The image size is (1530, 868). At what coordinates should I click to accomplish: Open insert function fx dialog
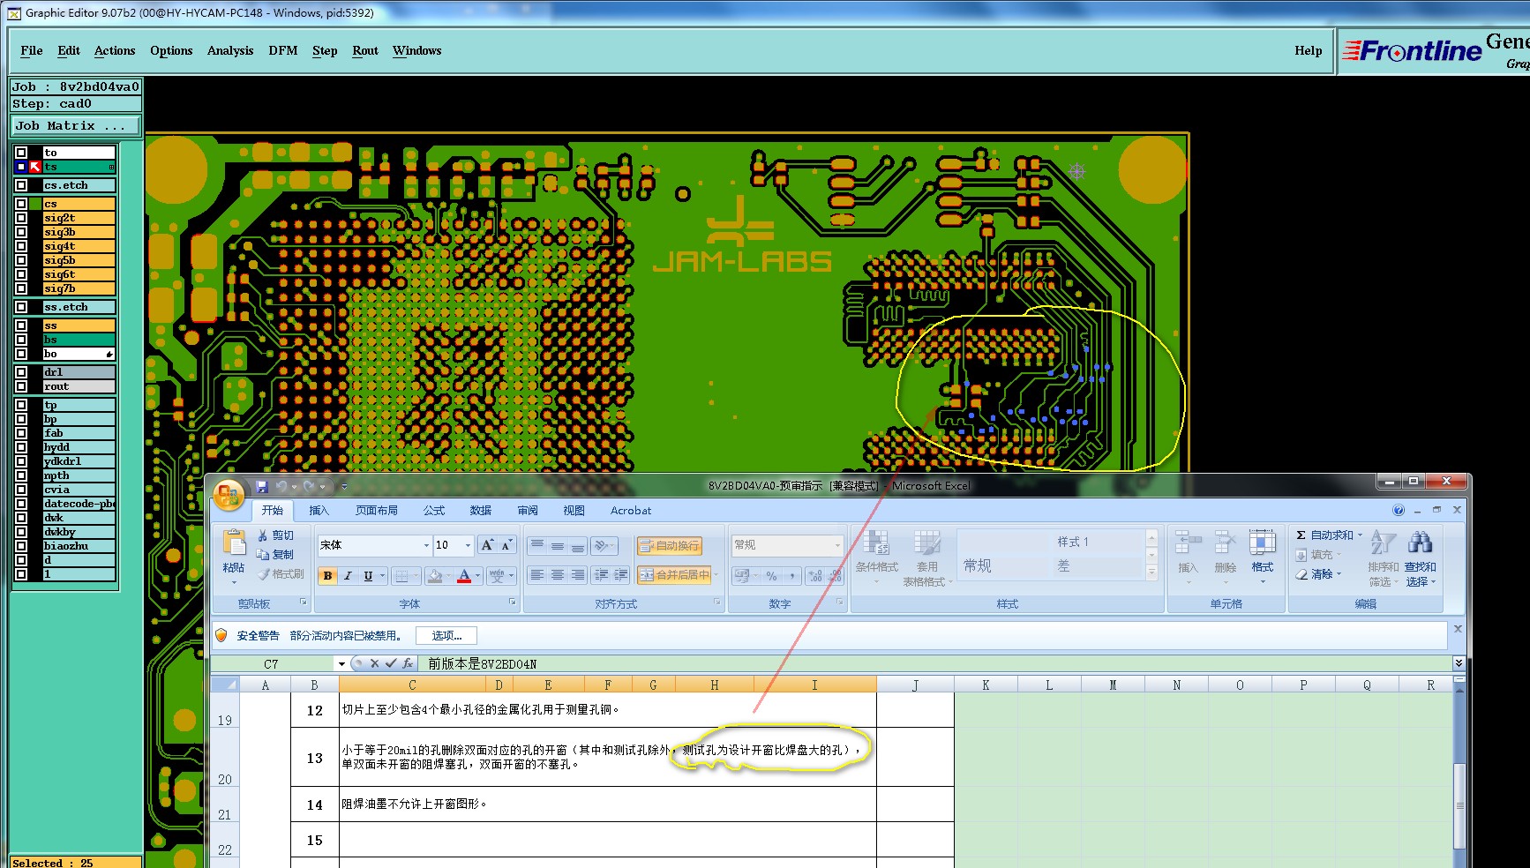[x=407, y=663]
